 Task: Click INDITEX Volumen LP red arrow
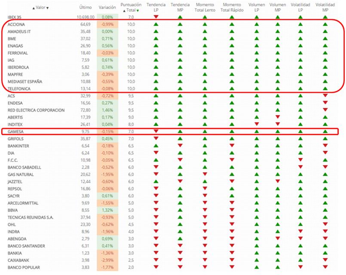click(x=257, y=124)
